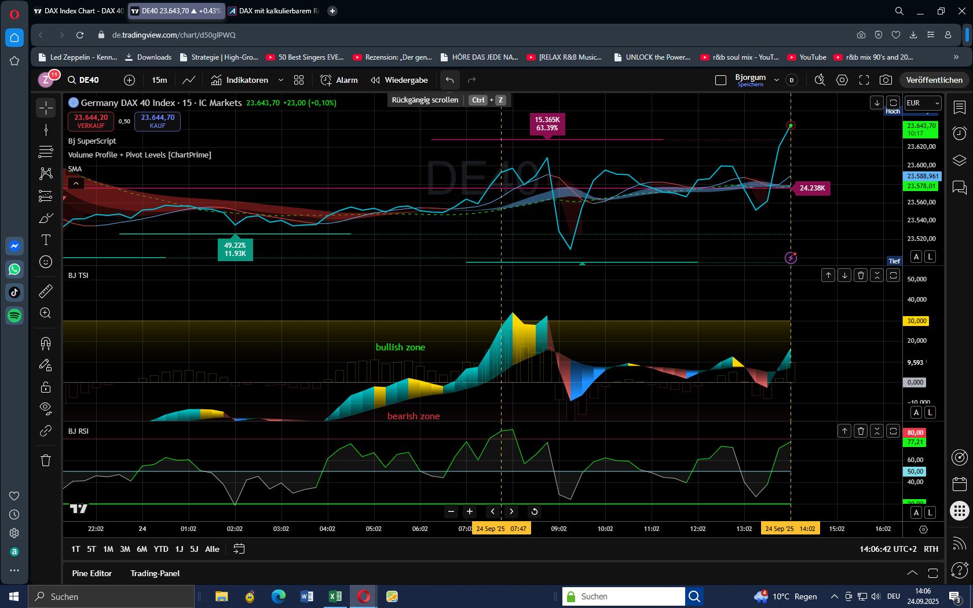Enter fullscreen chart mode
973x608 pixels.
(864, 80)
